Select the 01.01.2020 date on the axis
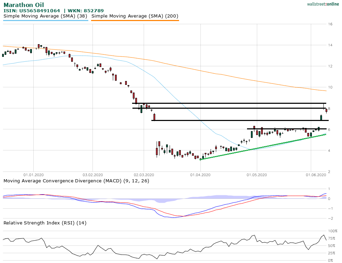 click(34, 175)
